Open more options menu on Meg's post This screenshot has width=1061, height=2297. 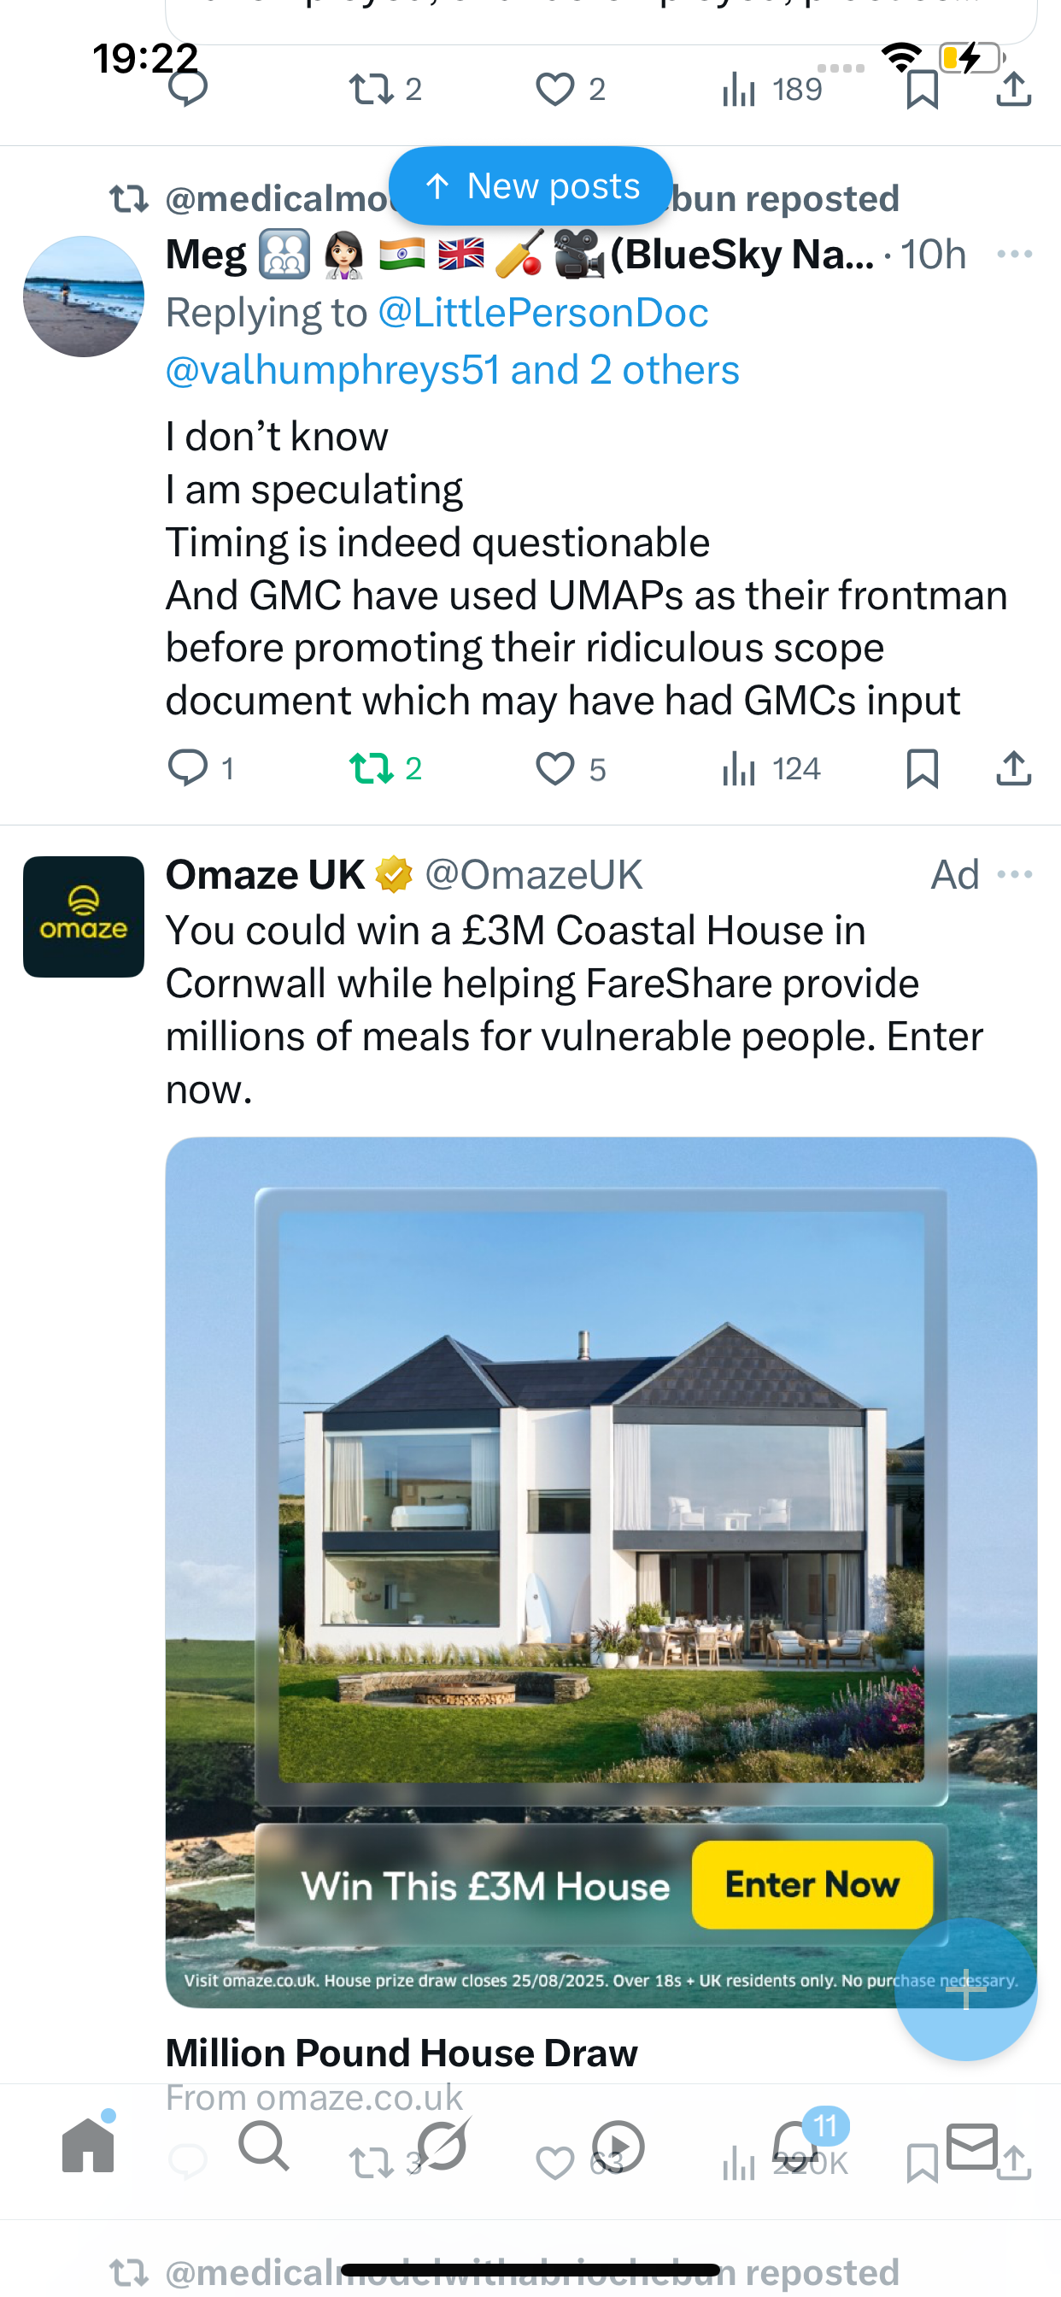tap(1015, 255)
